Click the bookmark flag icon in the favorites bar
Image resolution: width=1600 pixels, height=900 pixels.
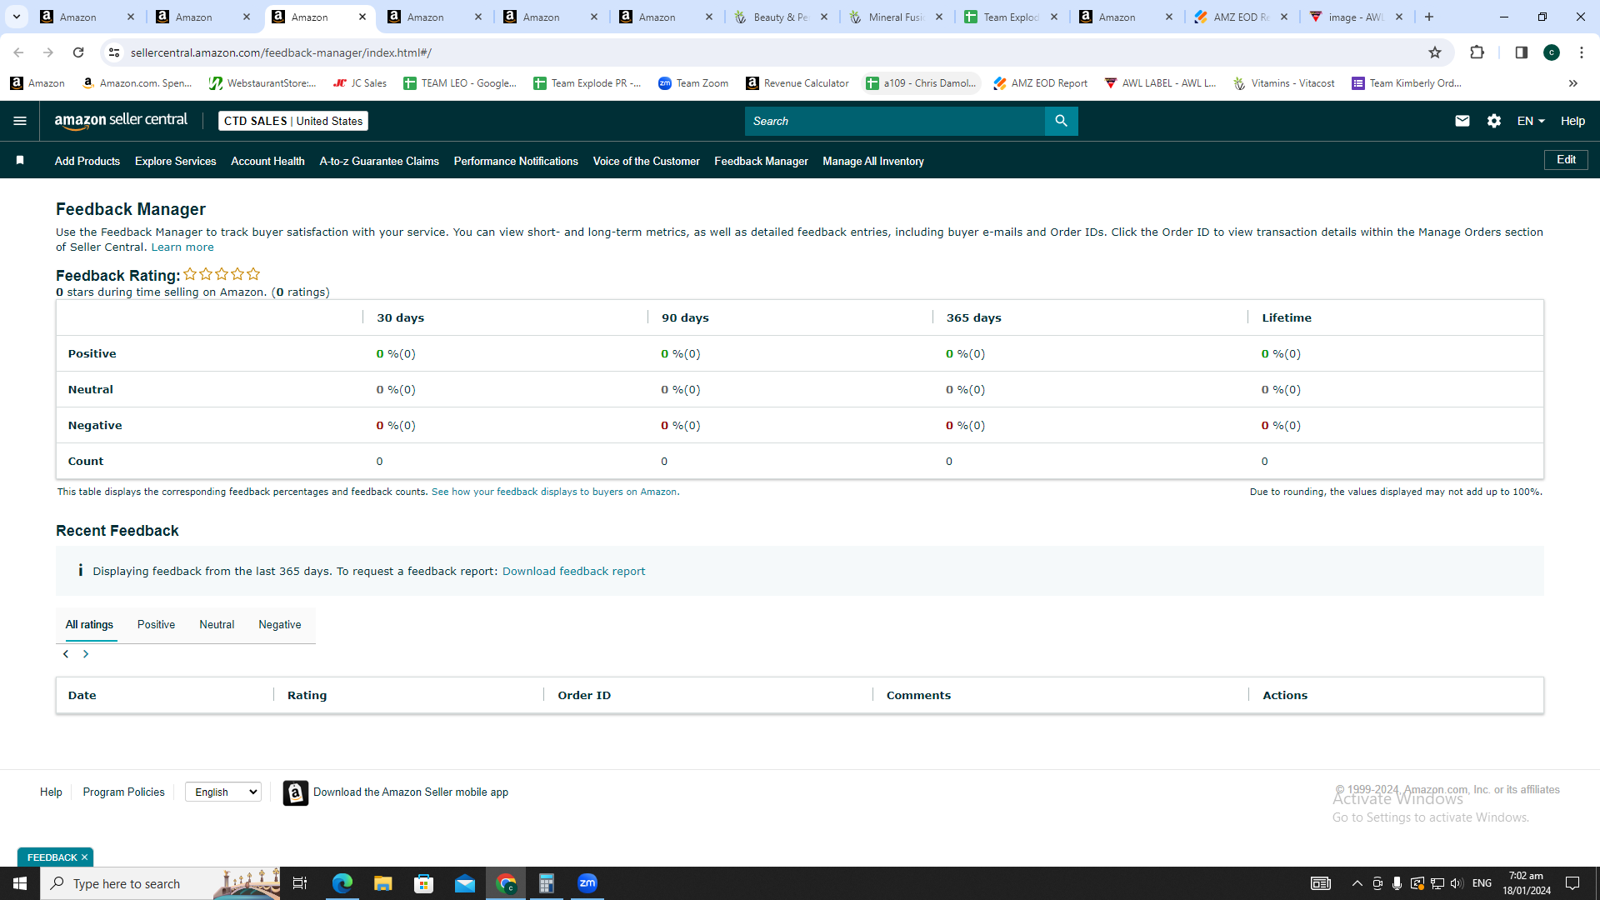click(x=20, y=161)
